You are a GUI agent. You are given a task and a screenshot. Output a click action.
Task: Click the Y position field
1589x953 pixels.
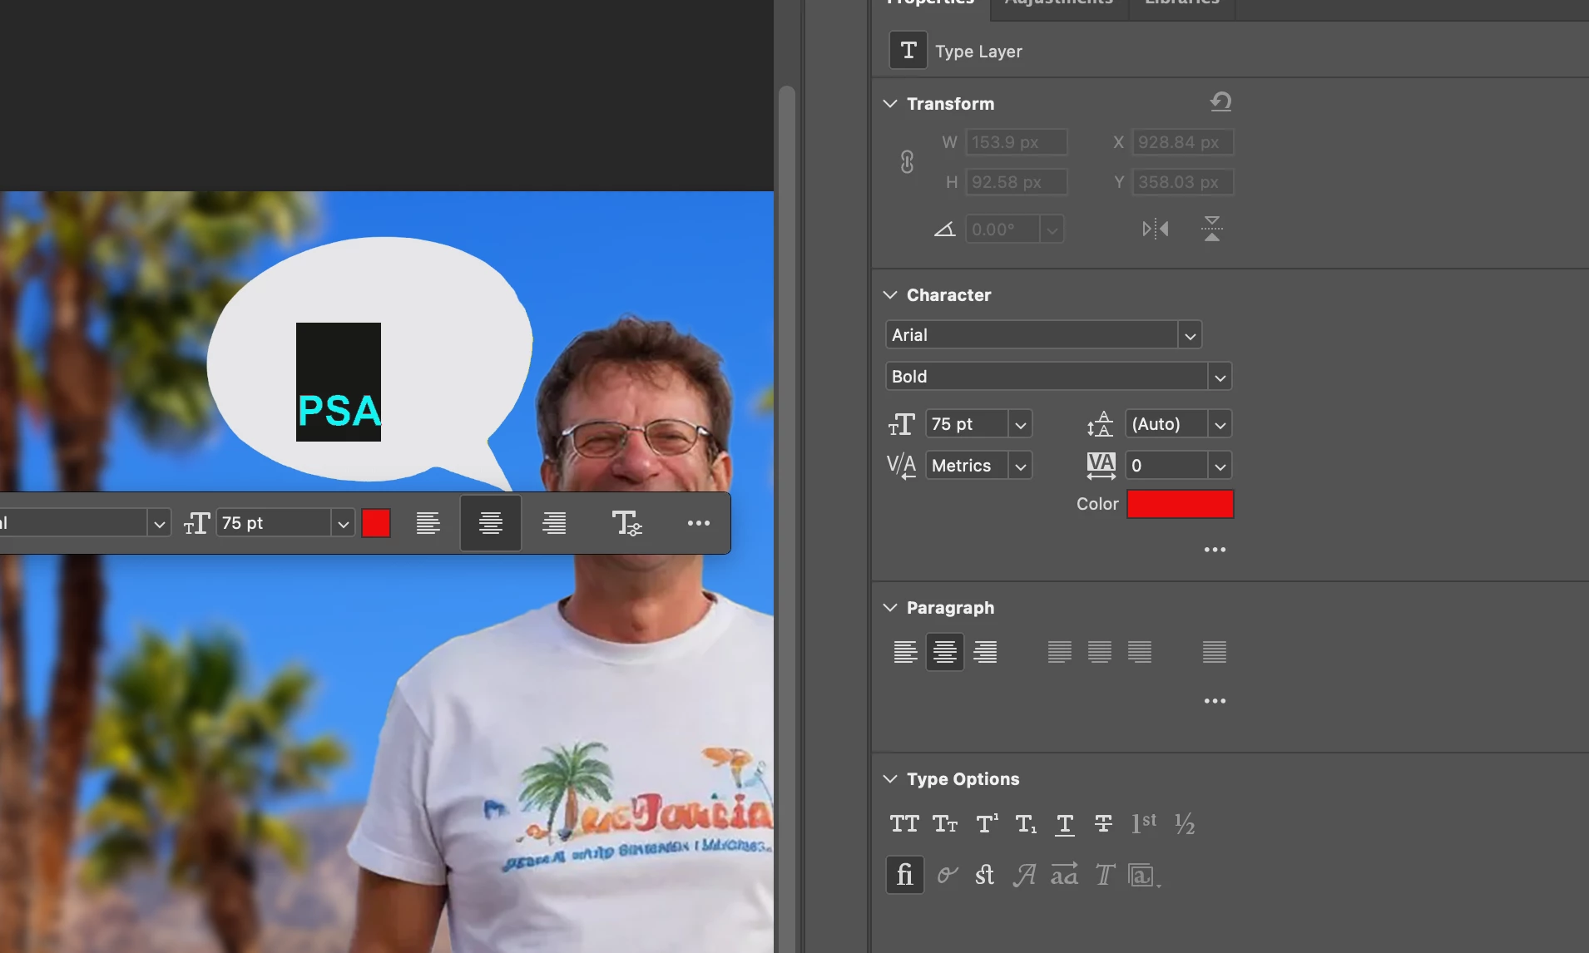pos(1183,182)
